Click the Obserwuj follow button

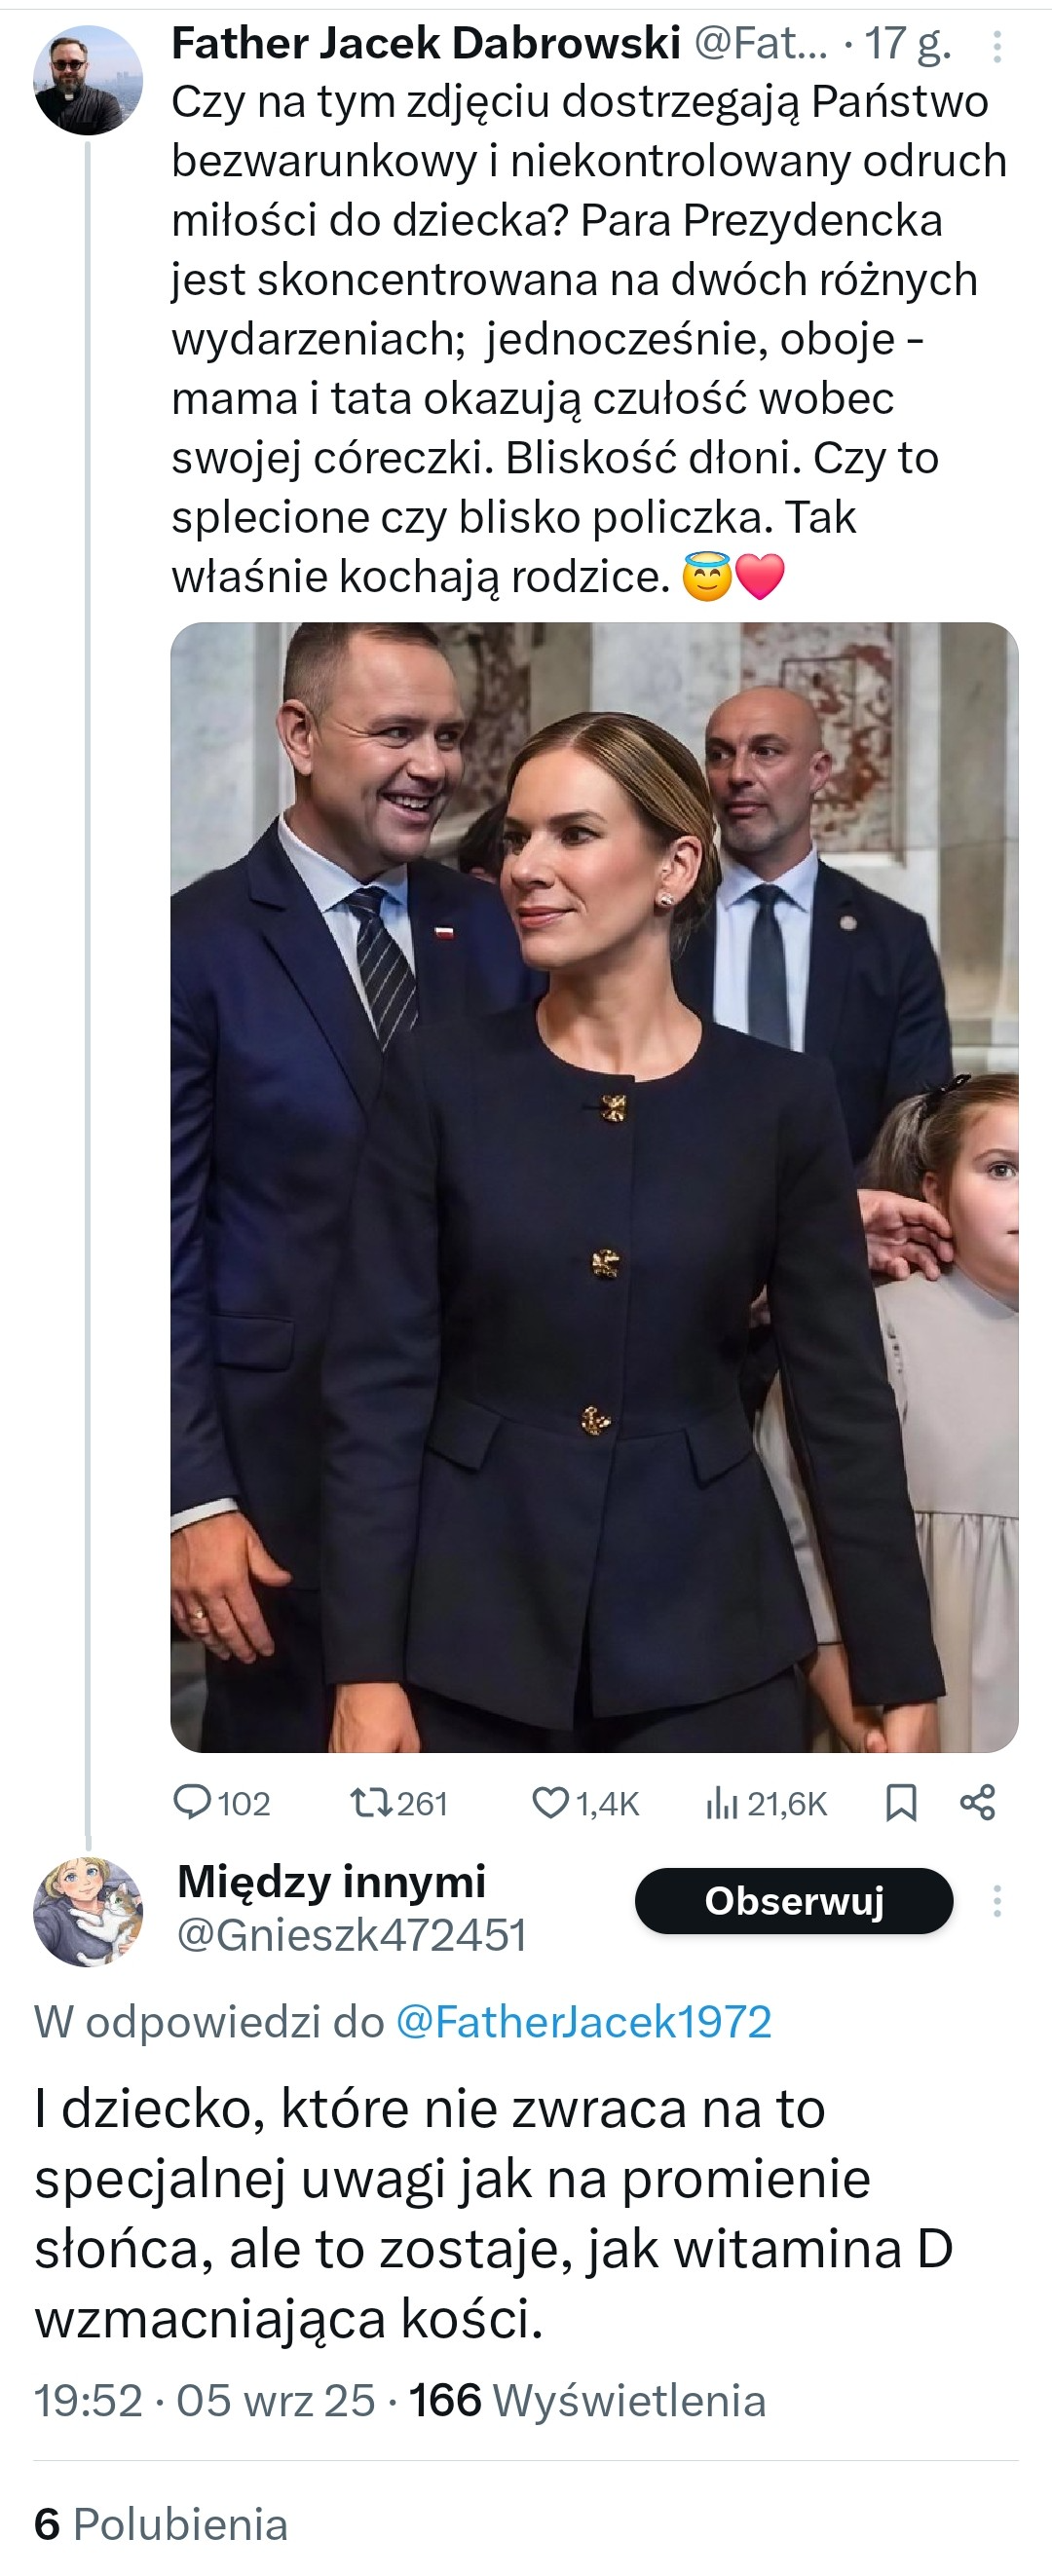pyautogui.click(x=794, y=1900)
